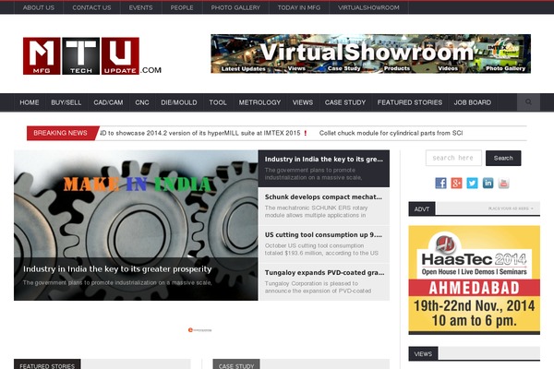The height and width of the screenshot is (369, 554).
Task: Open Videos link in VirtualShowroom banner
Action: 448,68
